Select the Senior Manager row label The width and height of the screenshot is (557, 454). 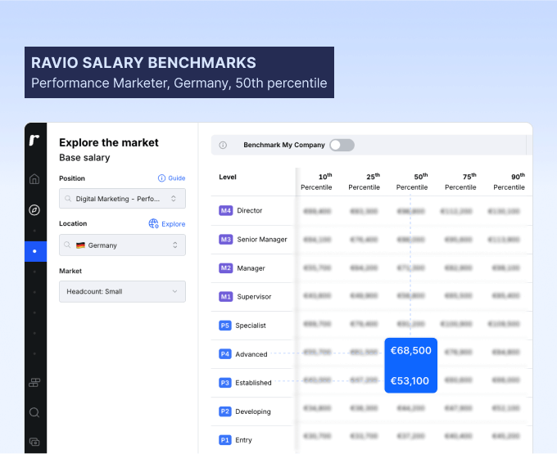[262, 240]
